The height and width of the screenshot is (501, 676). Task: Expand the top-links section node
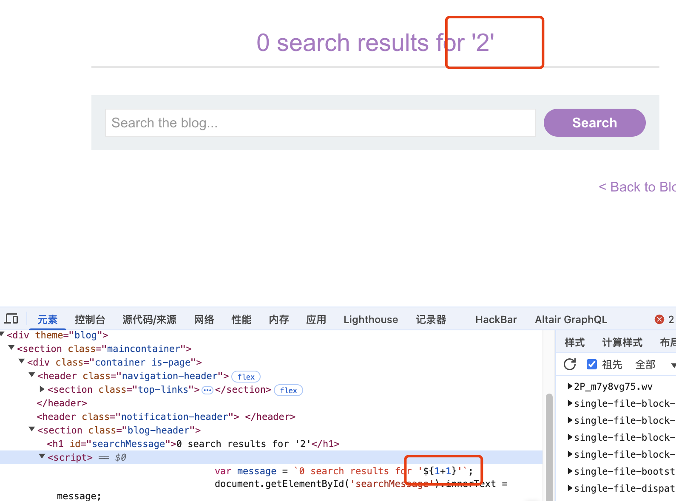click(x=42, y=389)
